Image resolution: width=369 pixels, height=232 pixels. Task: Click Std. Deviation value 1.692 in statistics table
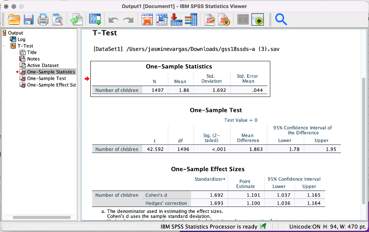pyautogui.click(x=219, y=90)
